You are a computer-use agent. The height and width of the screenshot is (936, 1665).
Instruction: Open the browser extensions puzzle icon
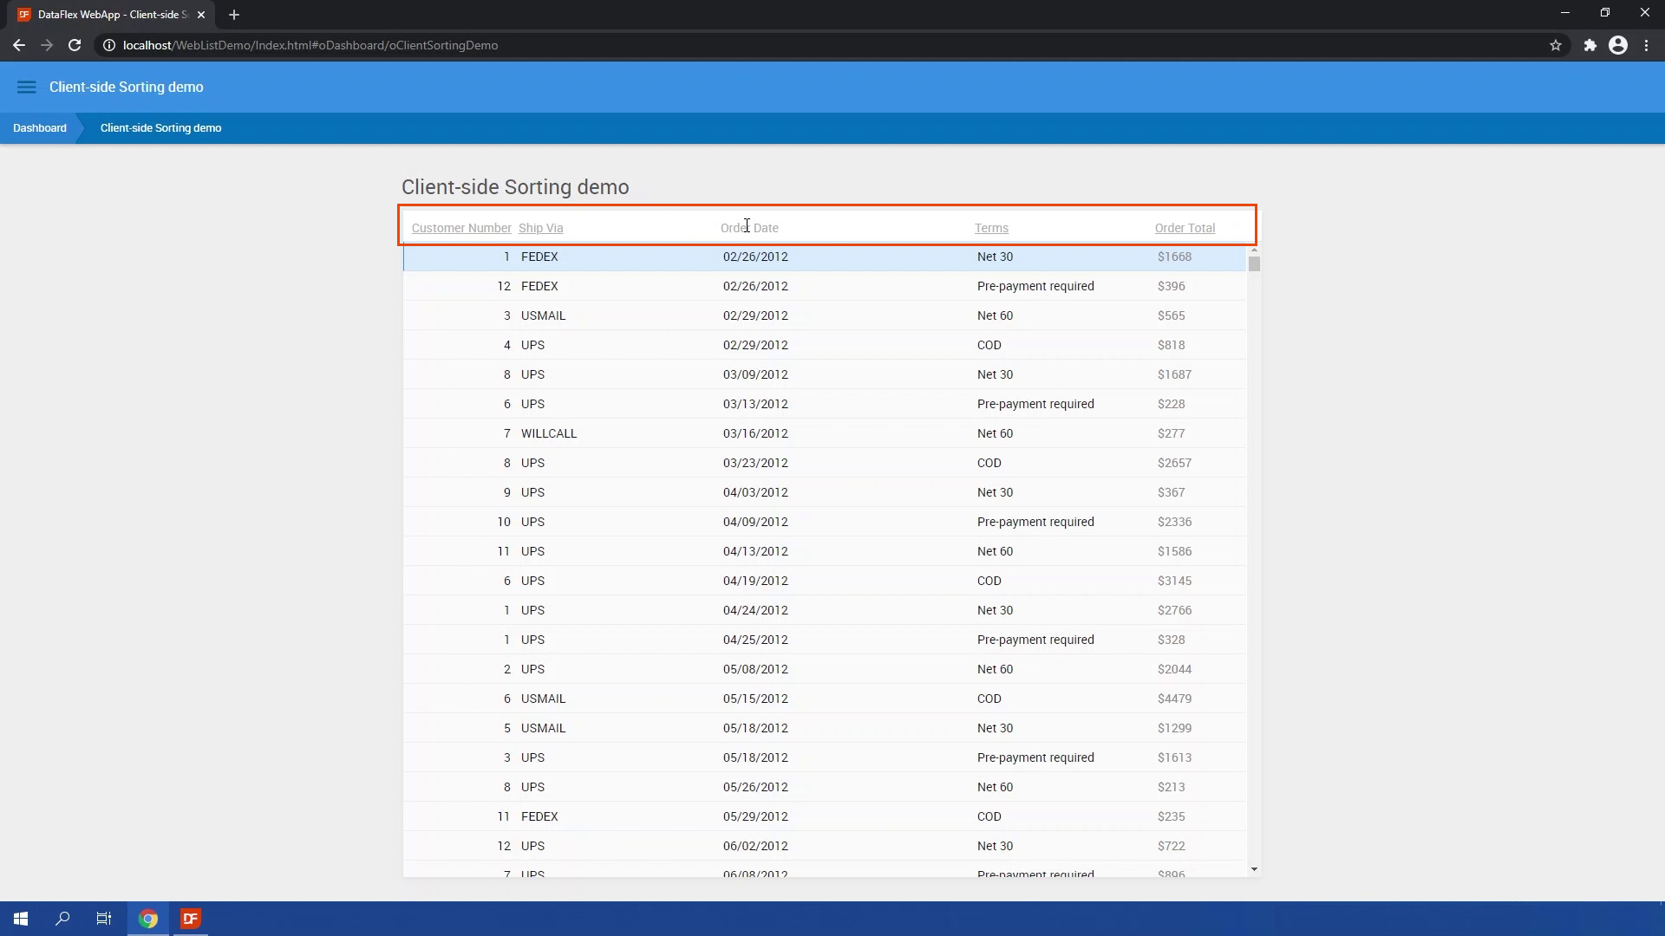(1590, 45)
